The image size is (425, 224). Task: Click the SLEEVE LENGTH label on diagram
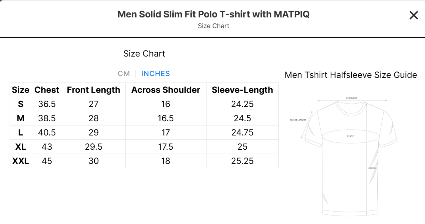tap(298, 120)
